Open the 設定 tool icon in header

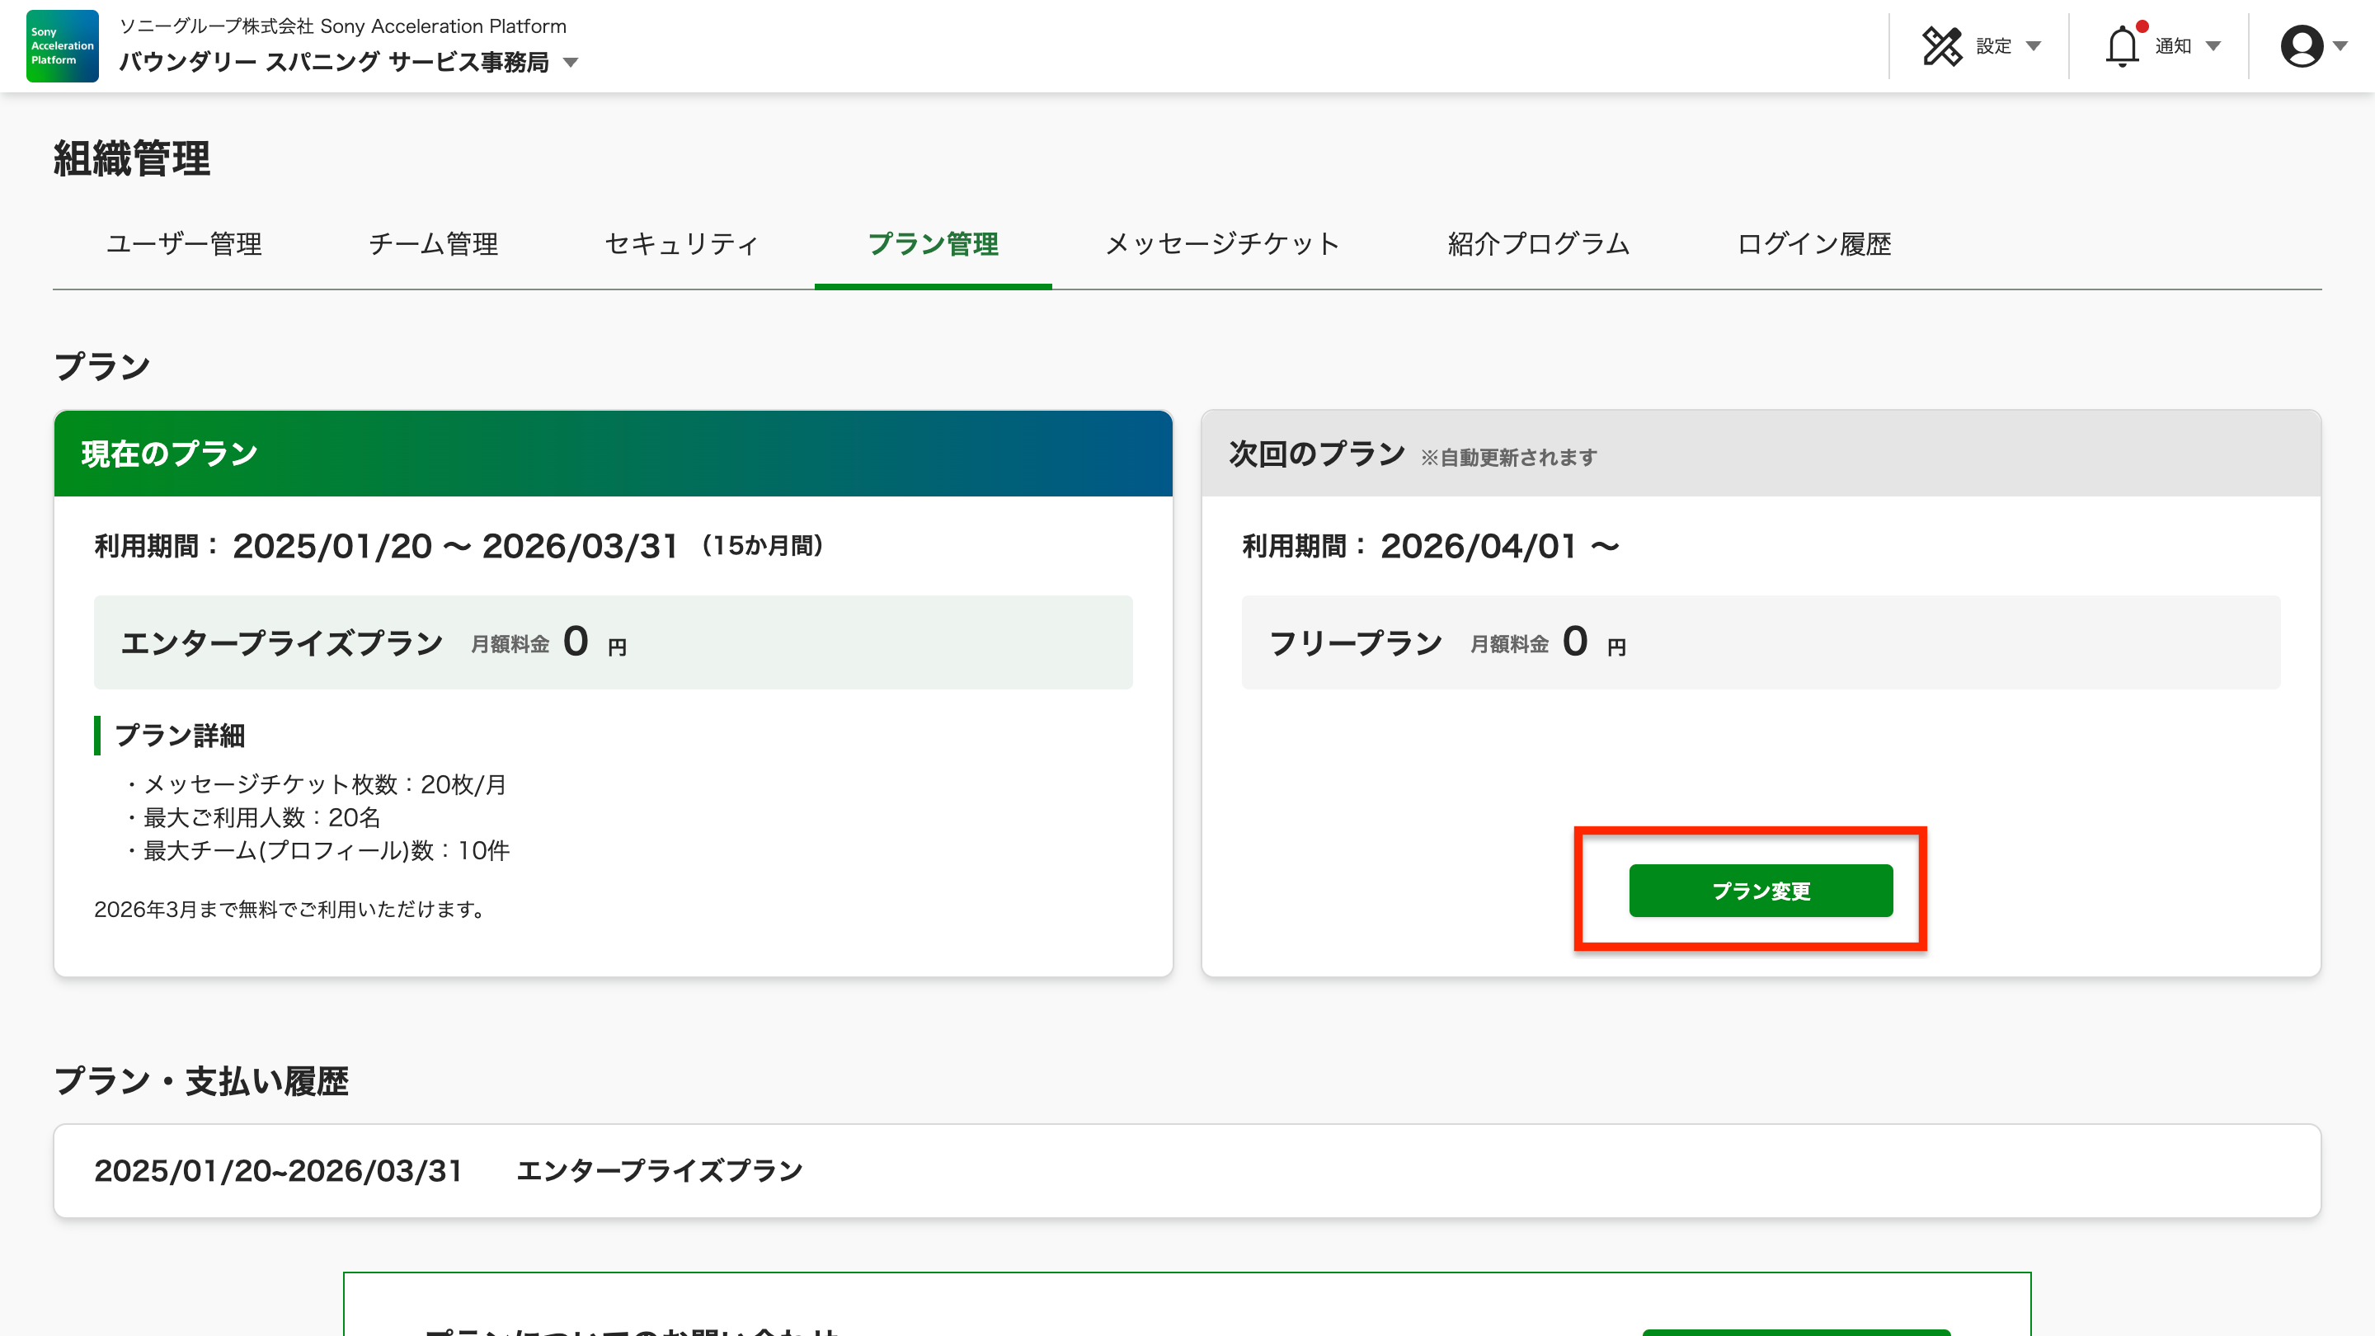pos(1945,45)
